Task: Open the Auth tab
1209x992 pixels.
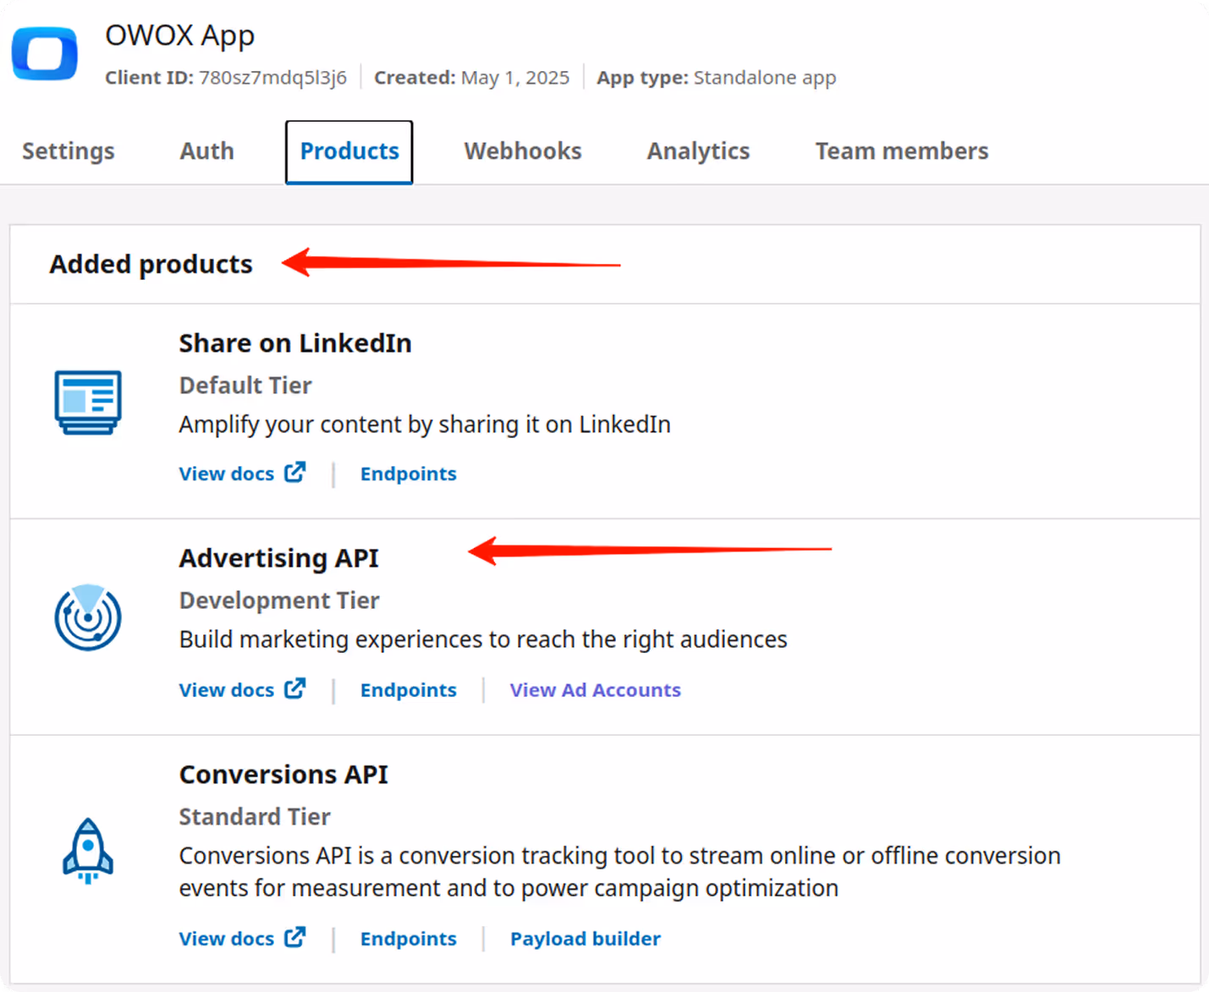Action: pyautogui.click(x=206, y=151)
